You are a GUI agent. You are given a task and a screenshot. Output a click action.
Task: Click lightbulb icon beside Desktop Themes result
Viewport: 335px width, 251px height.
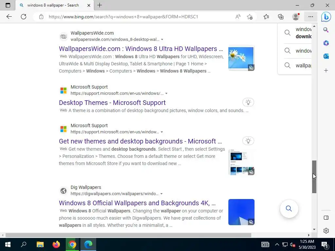click(x=248, y=102)
